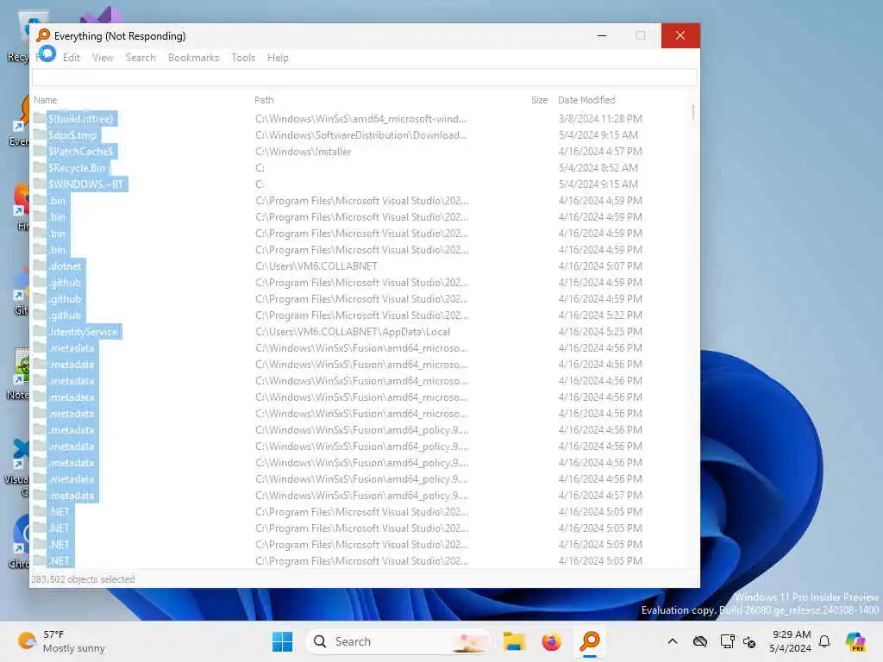Click the C:\Windows\SoftwareDistribution\Download path

click(x=361, y=135)
